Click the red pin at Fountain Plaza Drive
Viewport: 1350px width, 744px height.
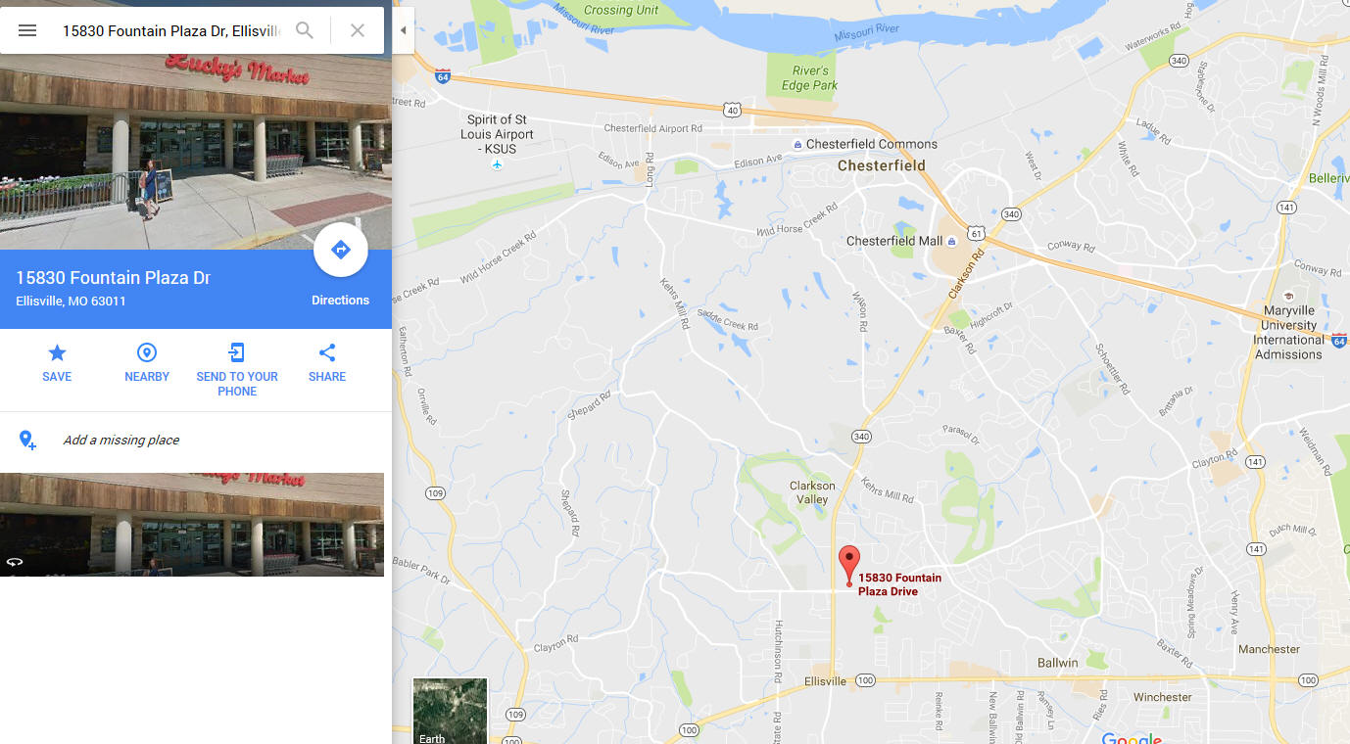coord(849,566)
